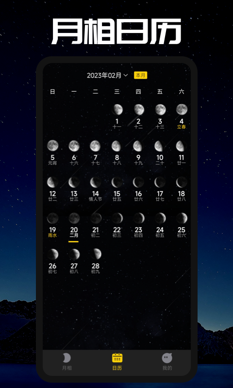Viewport: 233px width, 388px height.
Task: Tap the 二月 lunar label
Action: point(74,235)
